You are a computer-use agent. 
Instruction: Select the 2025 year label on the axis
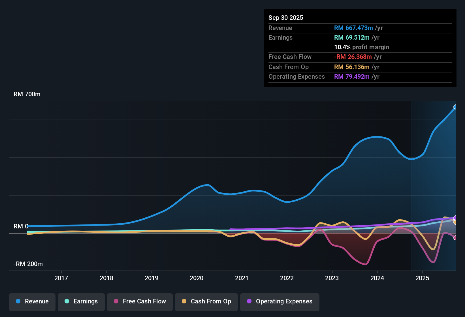(x=423, y=278)
